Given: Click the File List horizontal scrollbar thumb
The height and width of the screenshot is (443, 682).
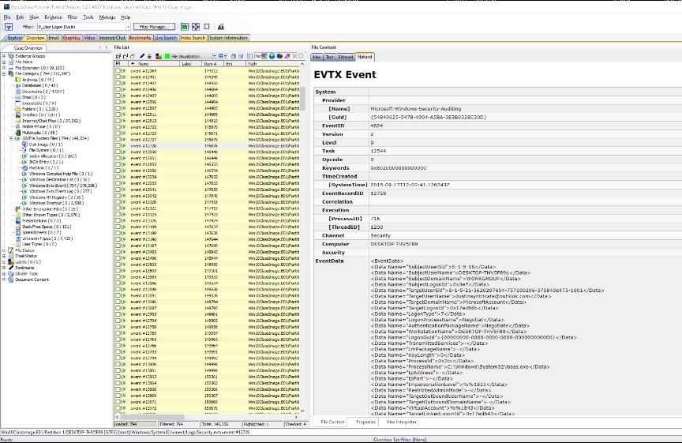Looking at the screenshot, I should 152,417.
